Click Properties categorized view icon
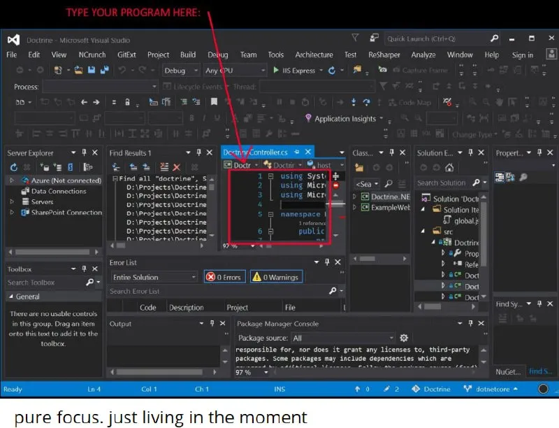Viewport: 559px width, 428px height. 500,177
